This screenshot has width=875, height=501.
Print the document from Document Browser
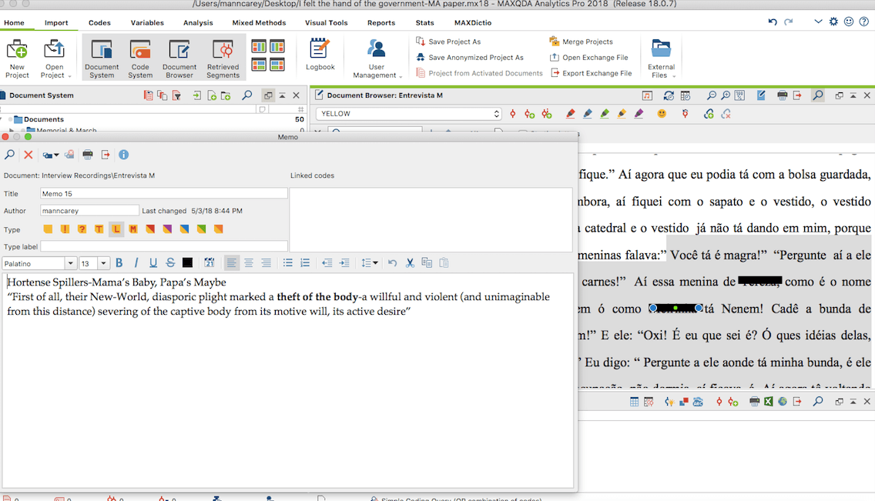783,95
